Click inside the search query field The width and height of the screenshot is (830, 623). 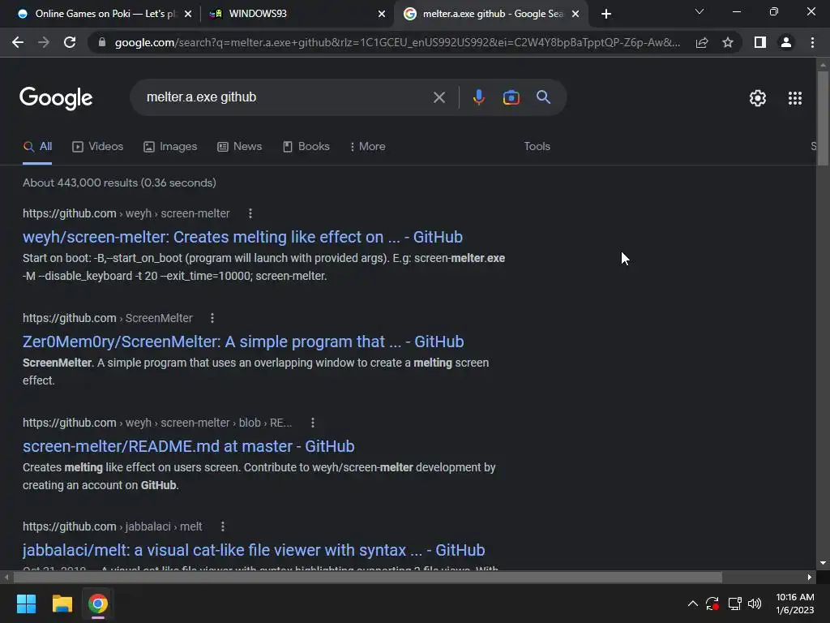[x=286, y=97]
